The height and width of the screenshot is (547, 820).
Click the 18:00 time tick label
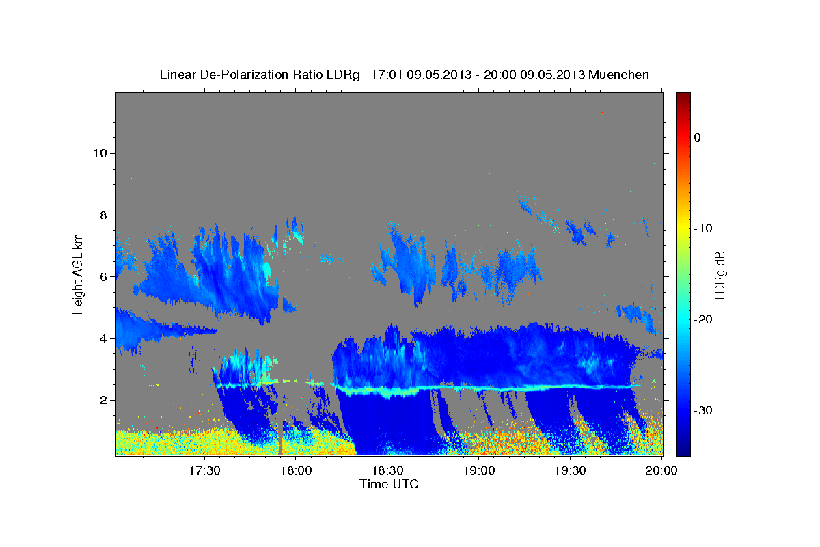point(296,470)
